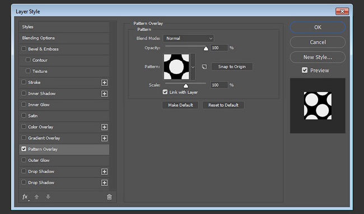Click the Opacity slider handle

[206, 48]
